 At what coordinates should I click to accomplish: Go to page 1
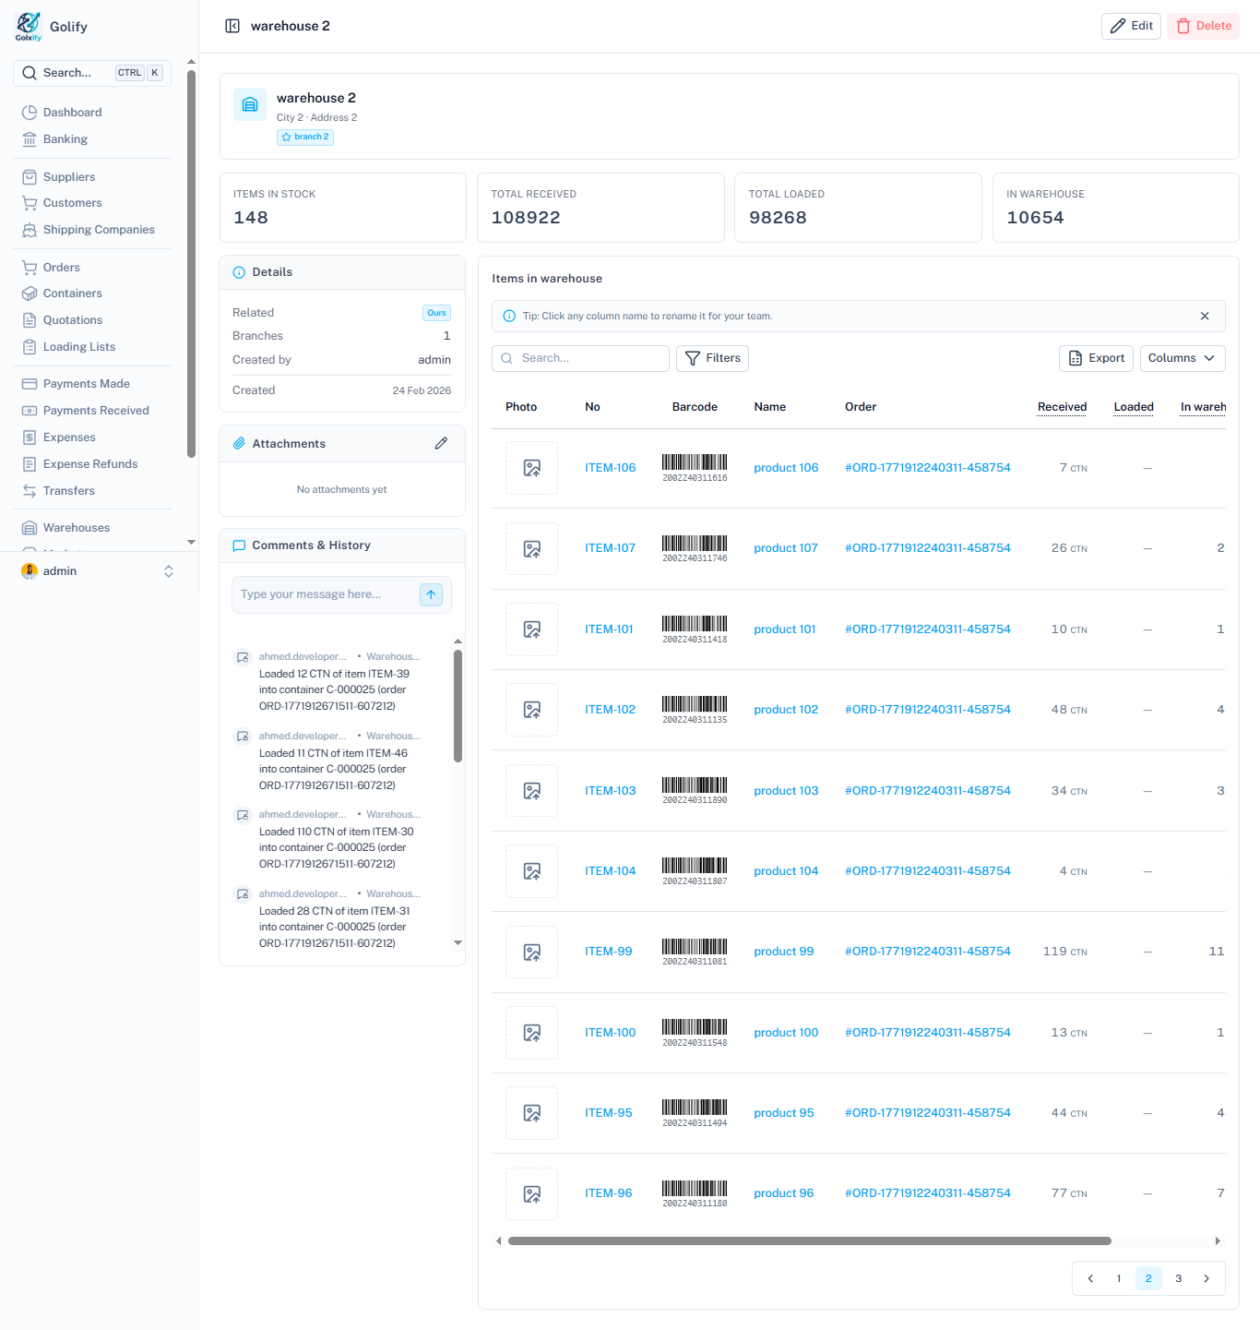coord(1119,1278)
